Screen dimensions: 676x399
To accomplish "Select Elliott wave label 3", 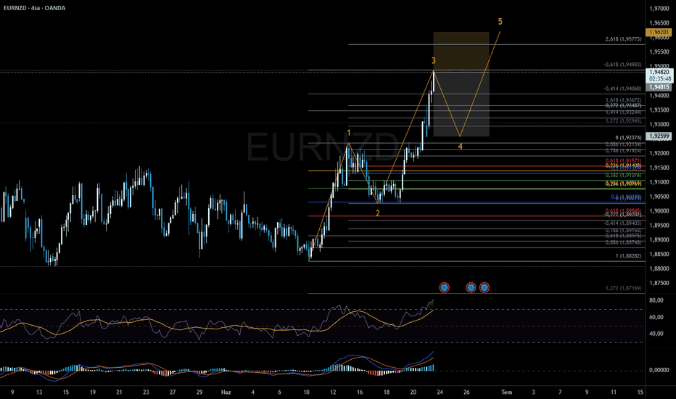I will pyautogui.click(x=434, y=61).
